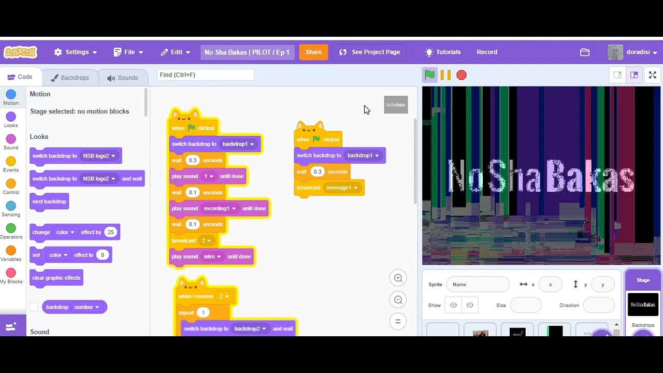Select the Events blocks category
The width and height of the screenshot is (663, 373).
(x=11, y=164)
